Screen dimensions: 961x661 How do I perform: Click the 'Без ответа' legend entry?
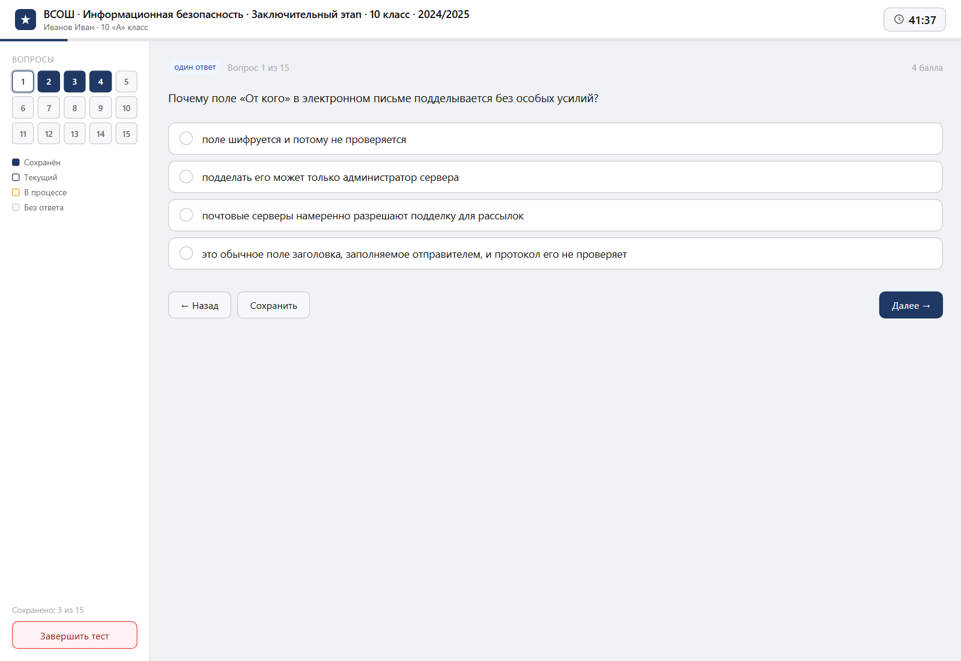[38, 207]
